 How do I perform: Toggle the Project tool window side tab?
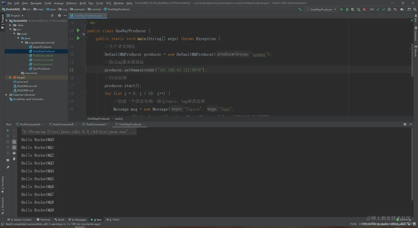[x=2, y=22]
